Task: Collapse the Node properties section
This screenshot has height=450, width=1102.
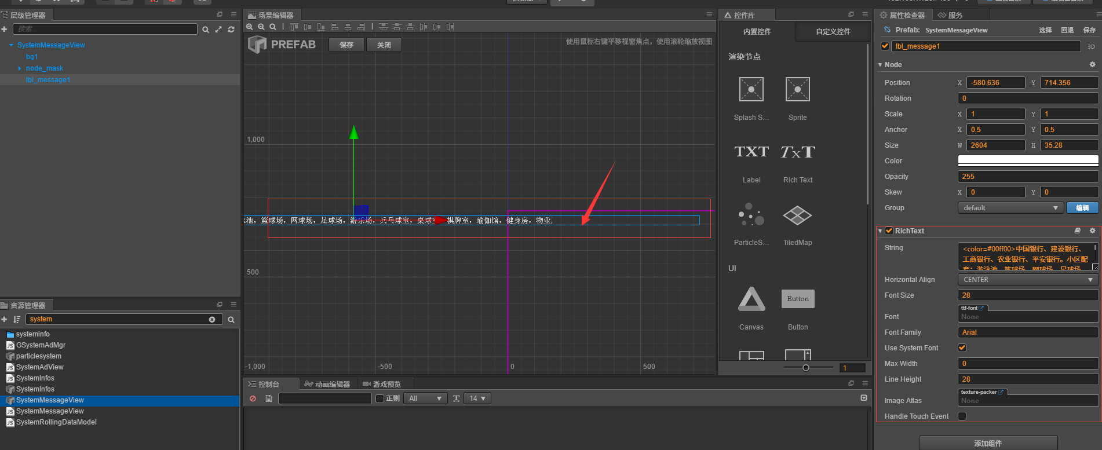Action: point(880,65)
